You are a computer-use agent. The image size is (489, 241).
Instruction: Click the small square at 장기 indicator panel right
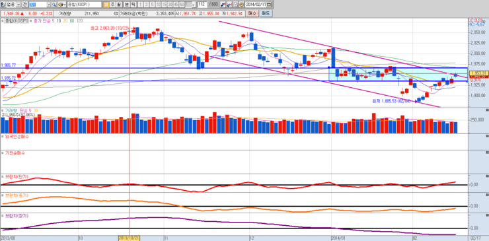click(x=488, y=215)
